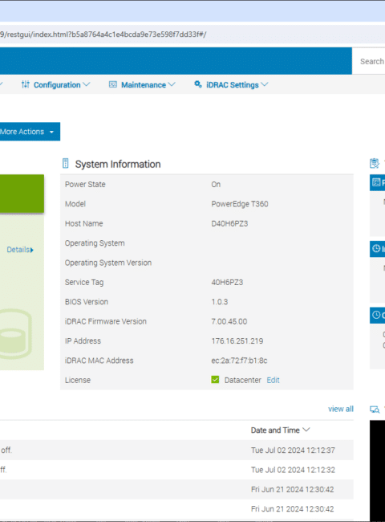Click the System Information server icon
This screenshot has height=522, width=385.
[66, 164]
